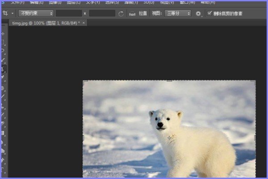Open the 帮助(H) menu
The image size is (268, 179).
tap(208, 2)
